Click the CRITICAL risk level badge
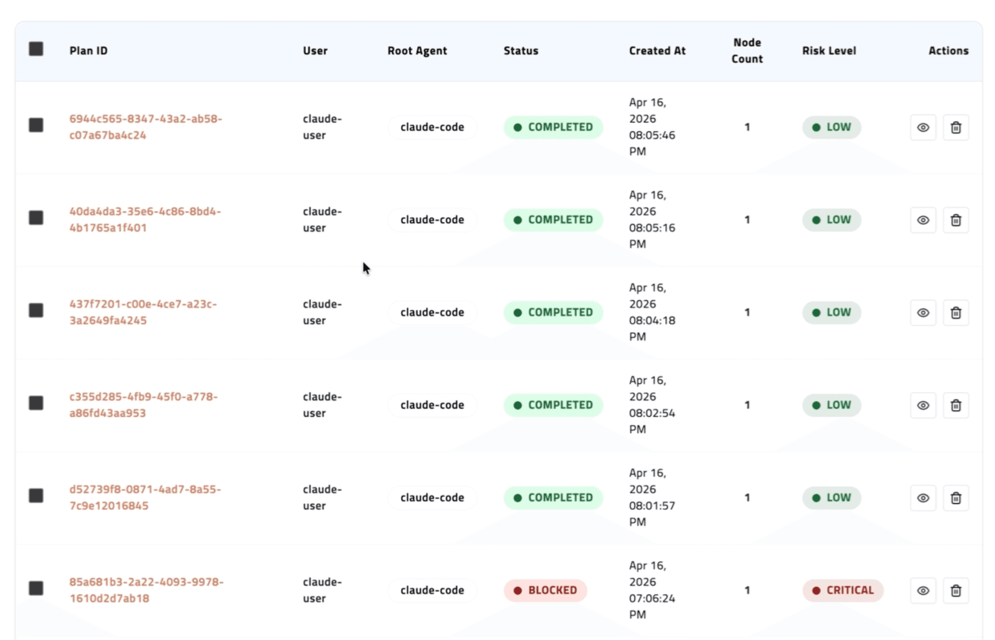The height and width of the screenshot is (640, 995). coord(843,590)
